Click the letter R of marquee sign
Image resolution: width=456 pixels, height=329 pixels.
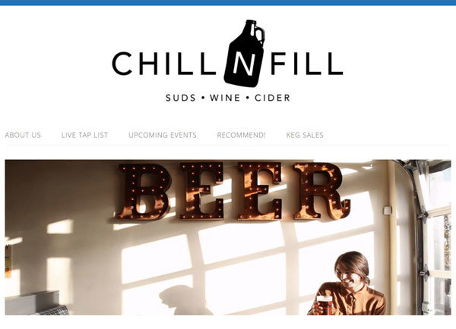click(321, 190)
